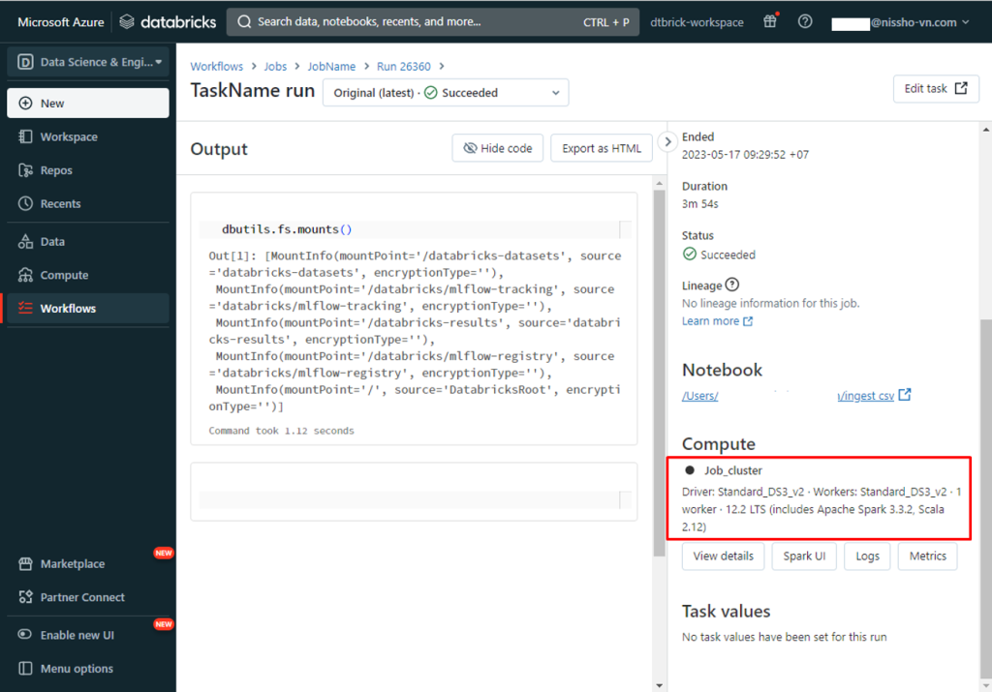992x692 pixels.
Task: Open the Original (latest) run dropdown
Action: (446, 93)
